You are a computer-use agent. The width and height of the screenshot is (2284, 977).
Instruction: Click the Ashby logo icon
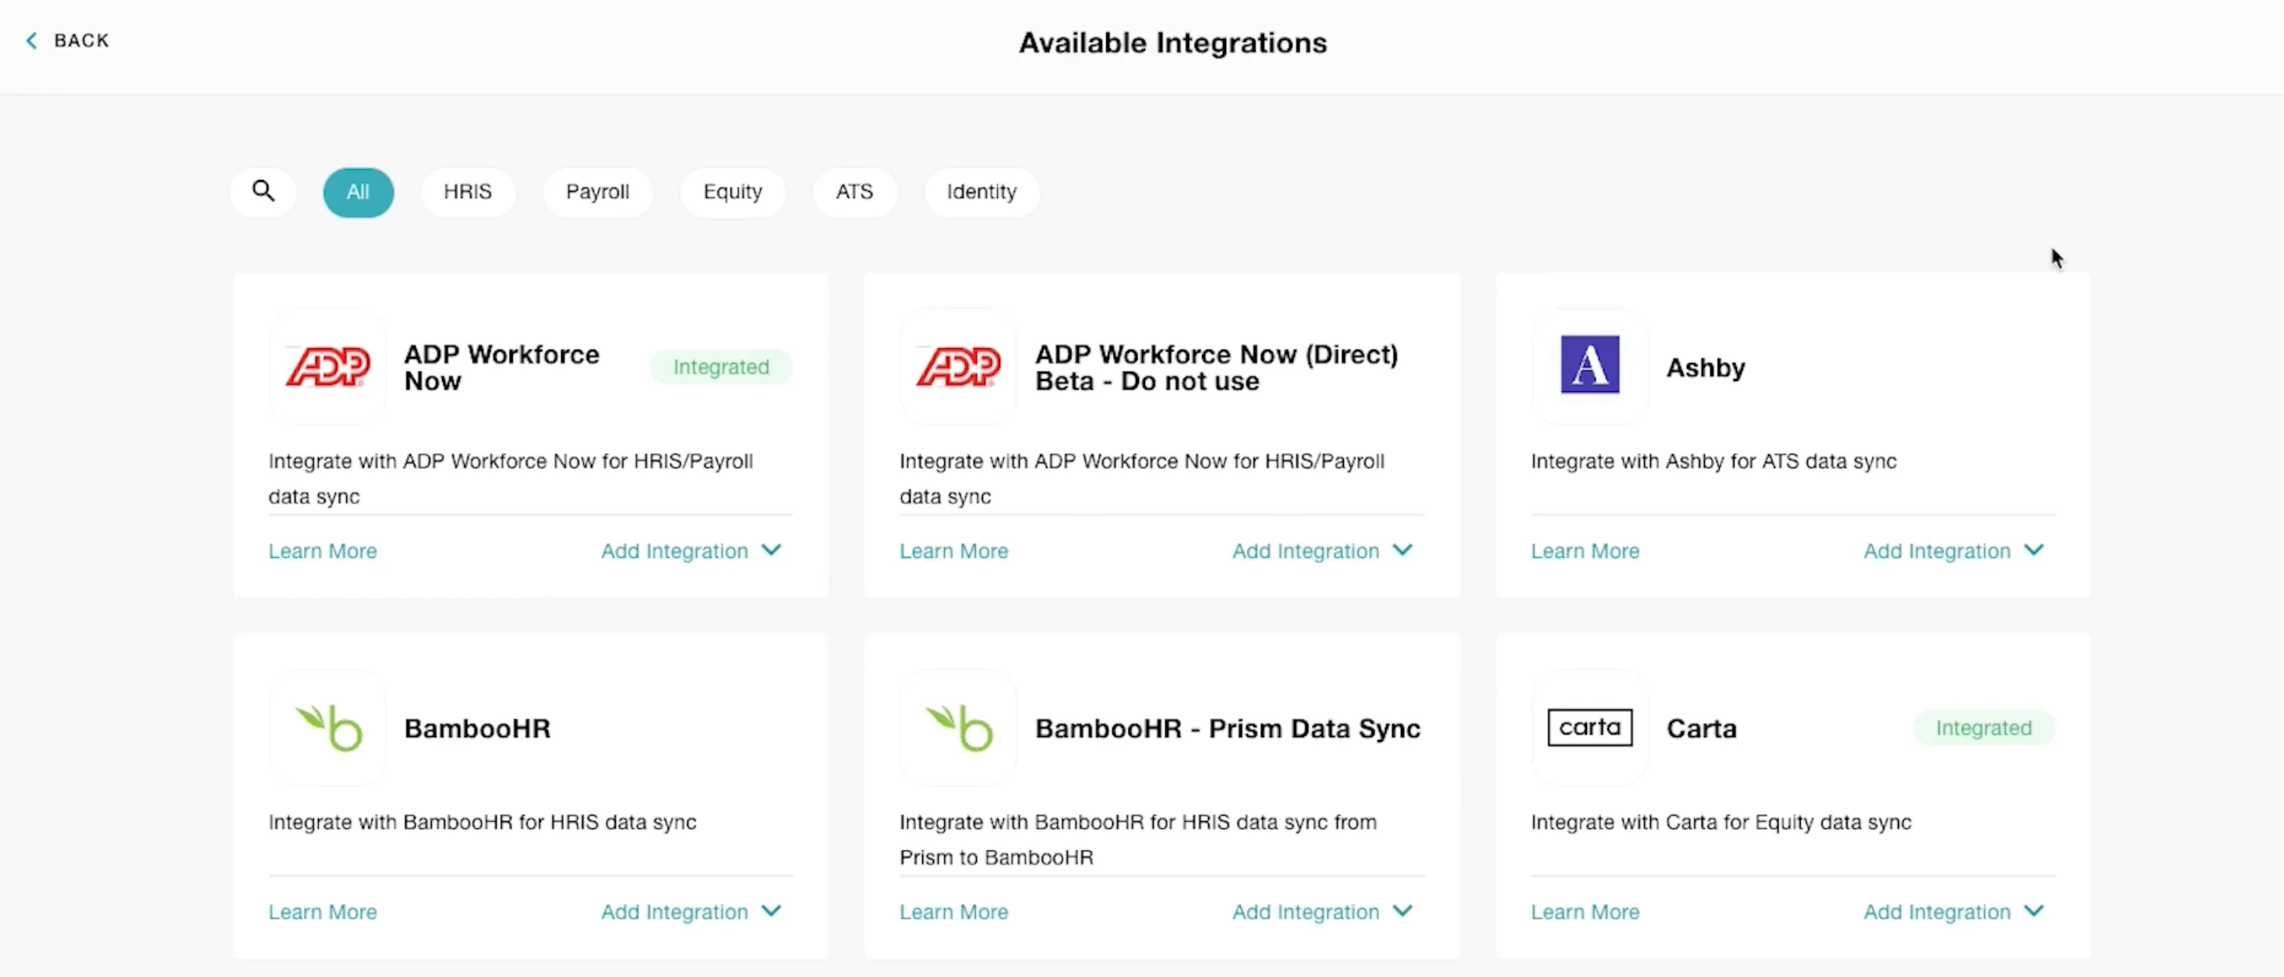point(1589,365)
